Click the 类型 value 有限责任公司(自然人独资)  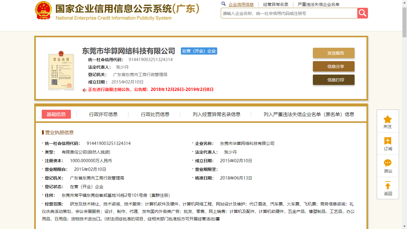86,152
